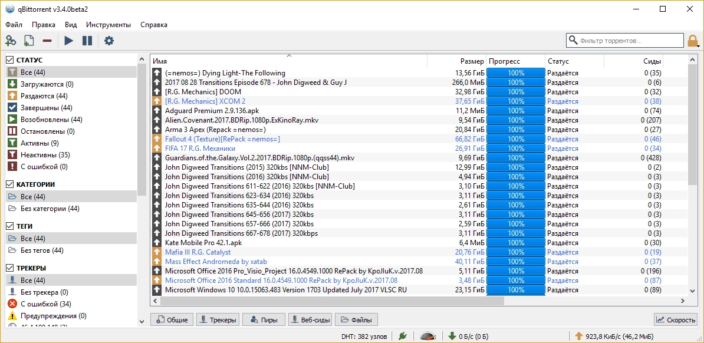The image size is (704, 343).
Task: Toggle the ТРЕКЕРЫ section checkbox
Action: (9, 268)
